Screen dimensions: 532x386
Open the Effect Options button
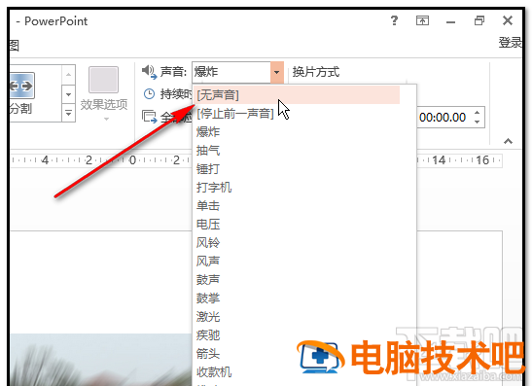coord(104,93)
